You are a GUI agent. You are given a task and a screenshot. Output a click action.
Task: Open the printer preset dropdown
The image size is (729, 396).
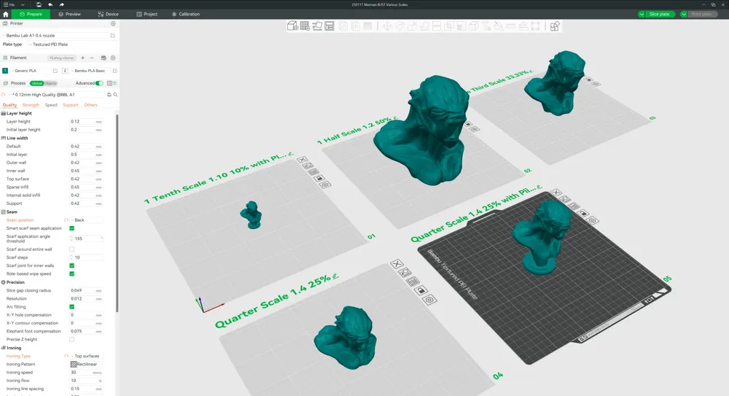point(55,35)
